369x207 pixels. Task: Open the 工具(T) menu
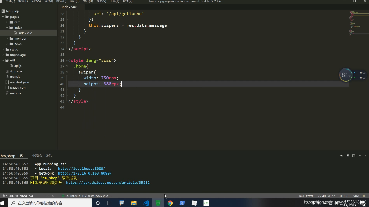coord(114,1)
